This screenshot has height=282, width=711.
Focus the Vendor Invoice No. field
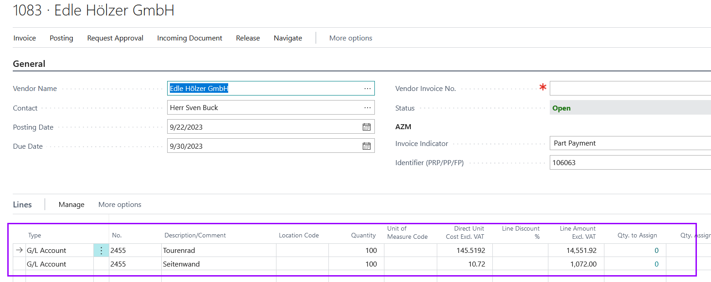point(630,89)
